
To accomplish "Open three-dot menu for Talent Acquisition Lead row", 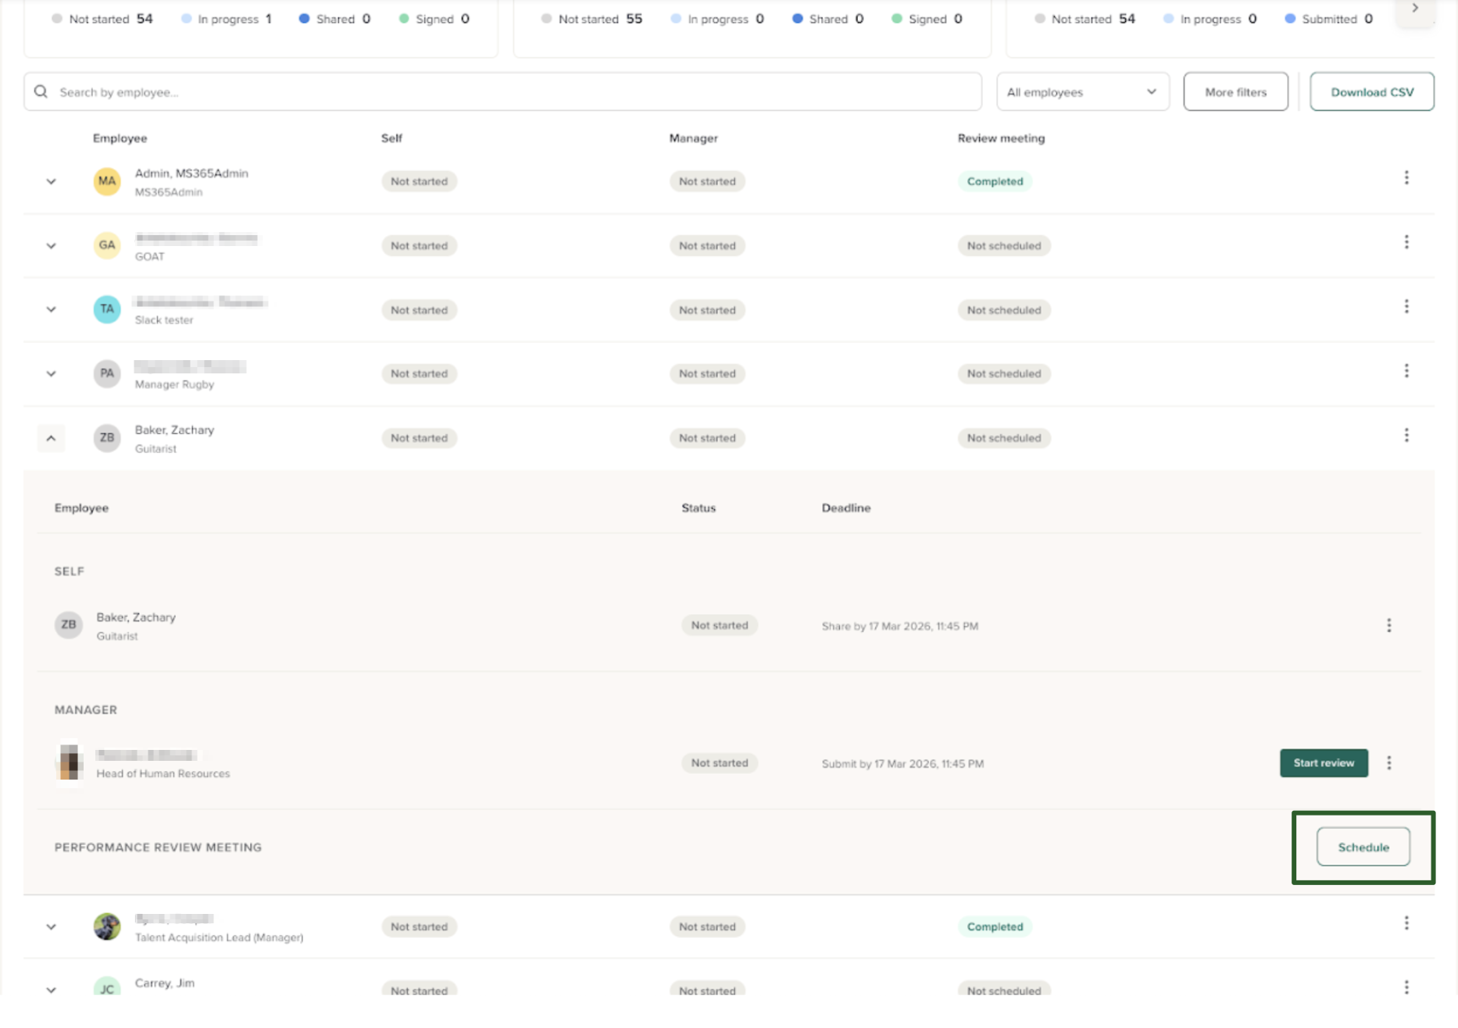I will pyautogui.click(x=1406, y=923).
